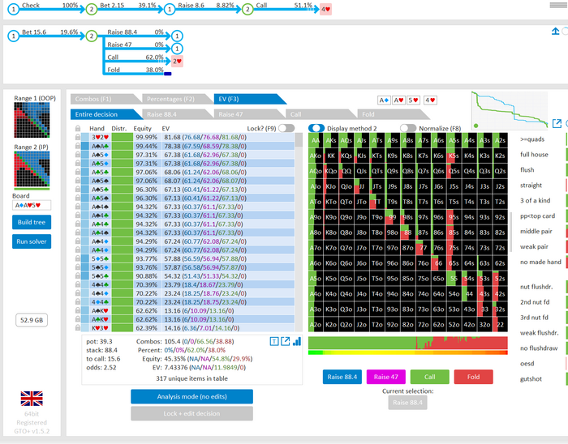Viewport: 568px width, 444px height.
Task: Click the bar chart icon under hand table
Action: pyautogui.click(x=297, y=342)
